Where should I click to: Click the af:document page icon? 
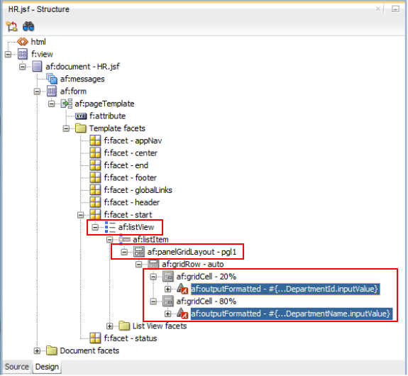(x=37, y=67)
